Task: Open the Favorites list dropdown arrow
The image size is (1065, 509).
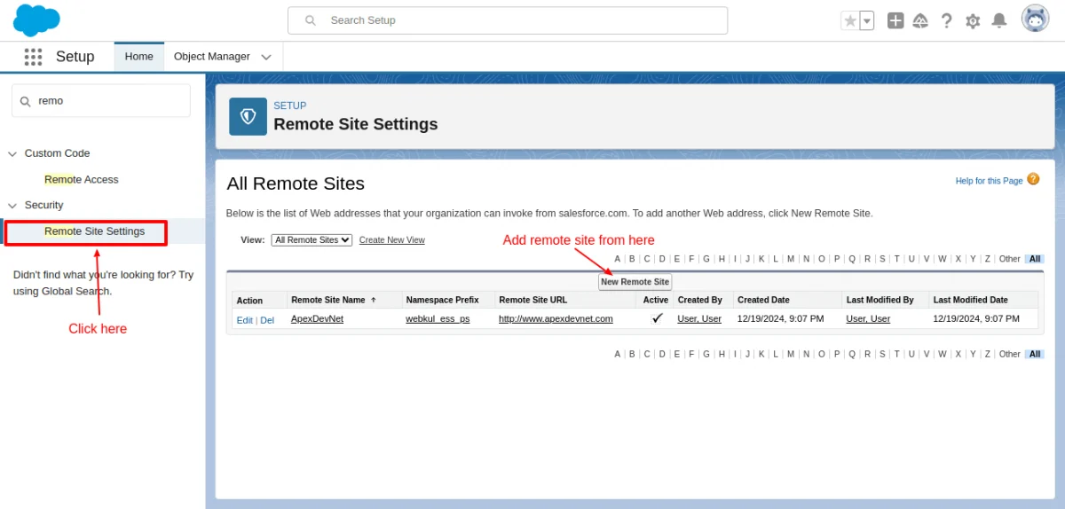Action: pos(867,20)
